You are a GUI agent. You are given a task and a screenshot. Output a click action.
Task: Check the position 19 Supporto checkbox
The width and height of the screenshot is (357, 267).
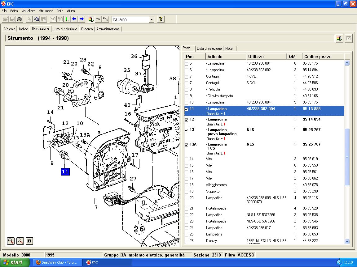tap(187, 192)
